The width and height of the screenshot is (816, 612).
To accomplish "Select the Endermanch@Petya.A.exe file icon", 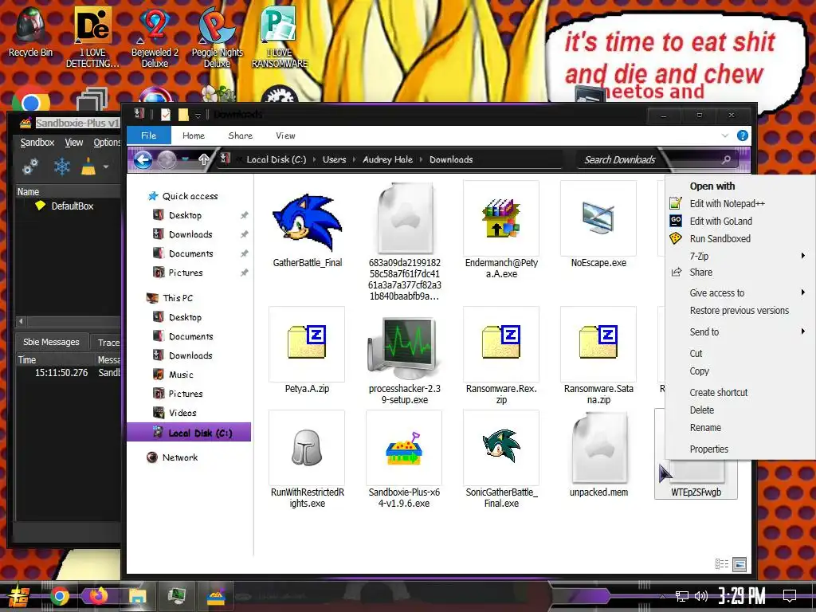I will pos(501,218).
